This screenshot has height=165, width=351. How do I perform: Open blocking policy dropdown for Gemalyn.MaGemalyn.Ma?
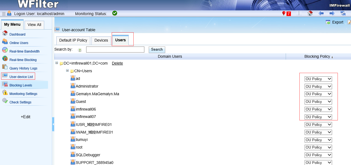[318, 94]
